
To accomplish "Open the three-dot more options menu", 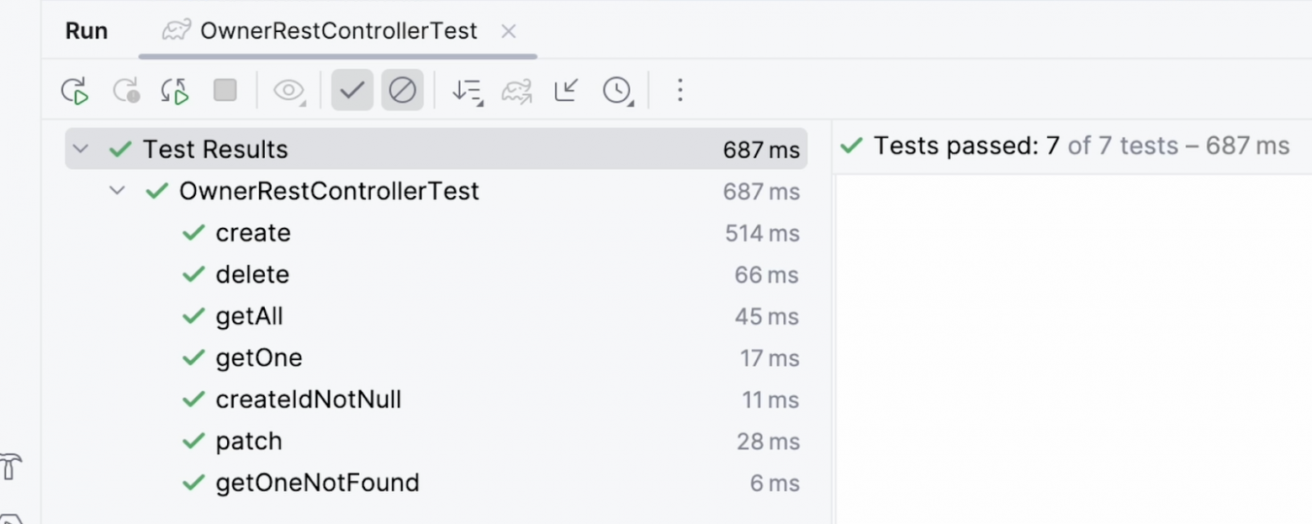I will (680, 90).
